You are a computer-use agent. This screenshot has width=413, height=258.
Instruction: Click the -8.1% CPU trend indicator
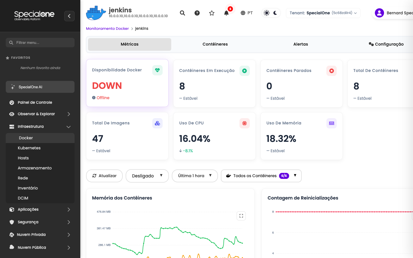186,151
